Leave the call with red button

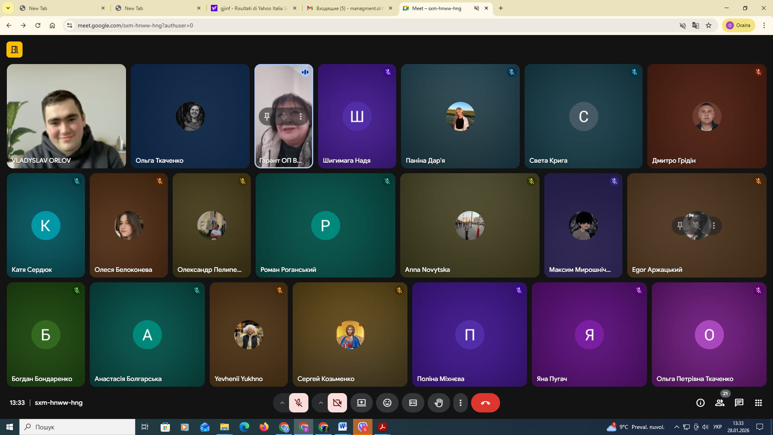[485, 403]
